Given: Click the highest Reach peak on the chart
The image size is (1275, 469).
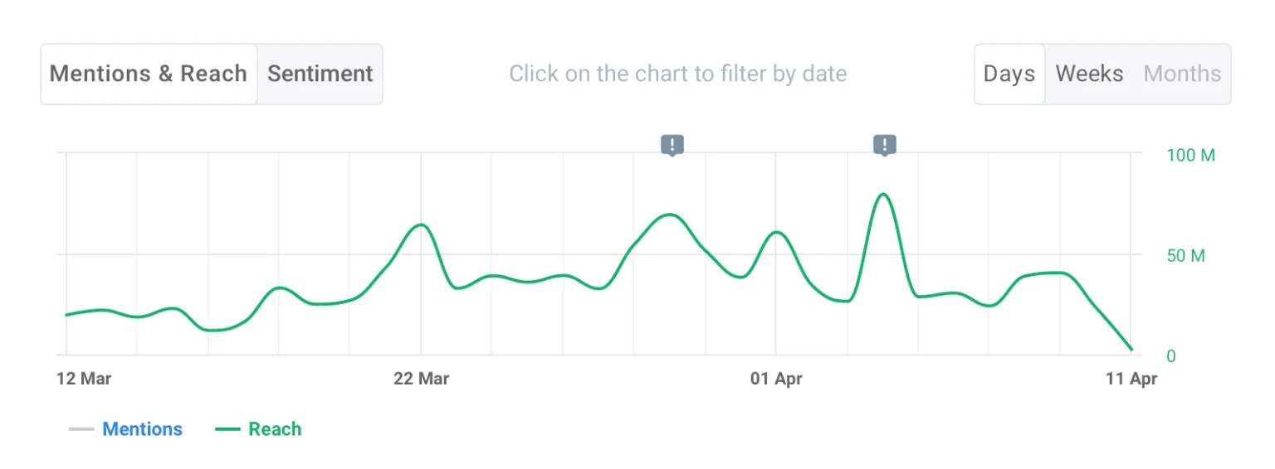Looking at the screenshot, I should pos(883,195).
